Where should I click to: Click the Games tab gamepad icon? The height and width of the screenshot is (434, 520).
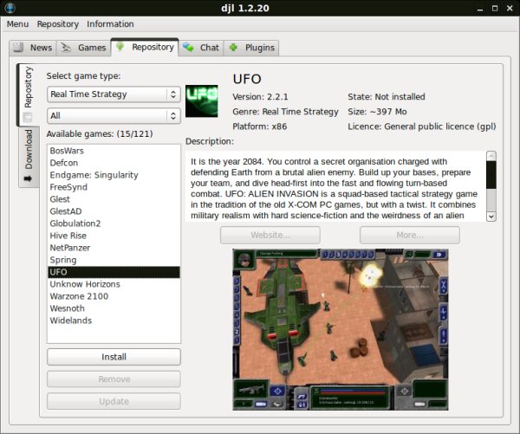point(68,48)
